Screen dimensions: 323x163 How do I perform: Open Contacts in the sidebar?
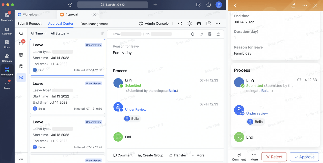point(7,58)
